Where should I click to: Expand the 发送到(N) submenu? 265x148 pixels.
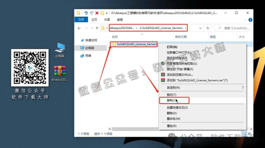(x=202, y=87)
